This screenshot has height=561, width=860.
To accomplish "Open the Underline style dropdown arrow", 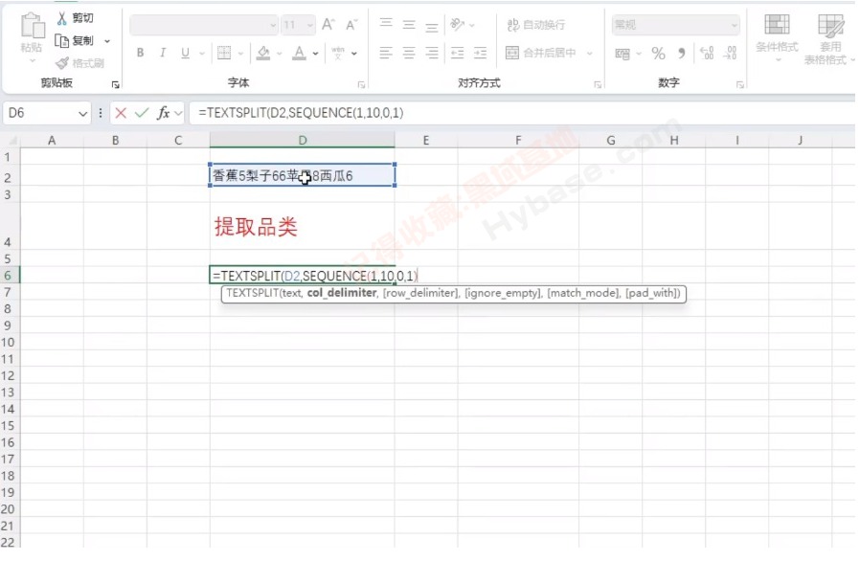I will point(202,54).
